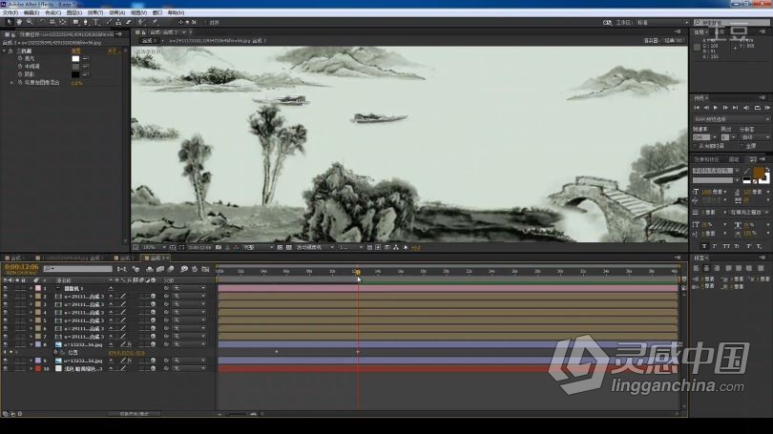Hide layer 1 camera with its eye icon

[6, 288]
